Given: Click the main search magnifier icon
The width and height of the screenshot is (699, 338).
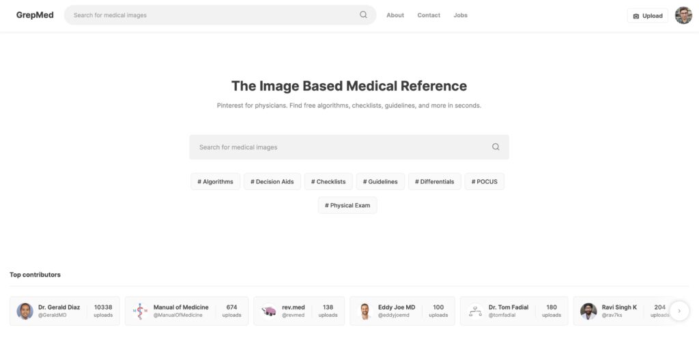Looking at the screenshot, I should point(496,147).
